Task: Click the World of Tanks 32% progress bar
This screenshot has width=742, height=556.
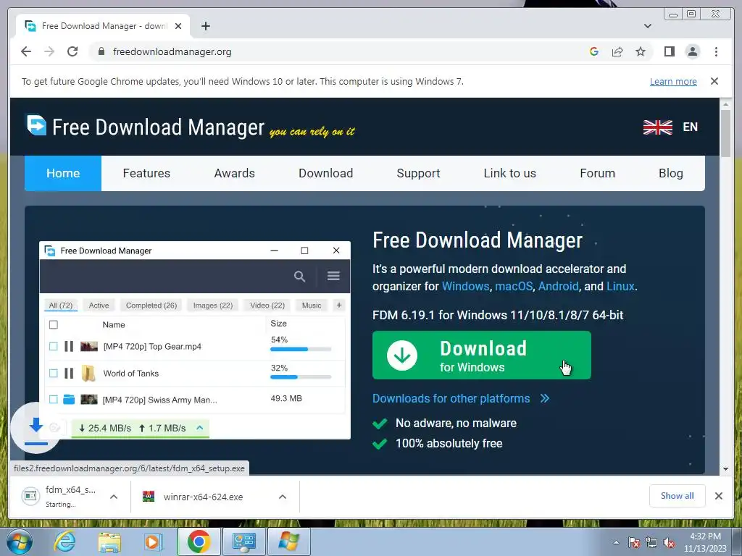Action: point(301,377)
